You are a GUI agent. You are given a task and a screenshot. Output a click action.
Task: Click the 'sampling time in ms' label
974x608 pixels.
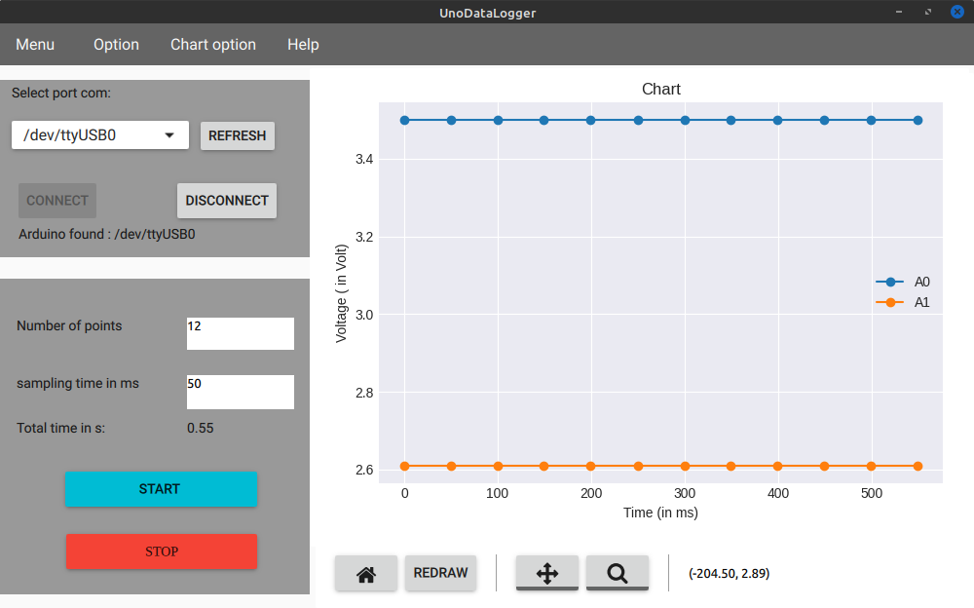78,384
